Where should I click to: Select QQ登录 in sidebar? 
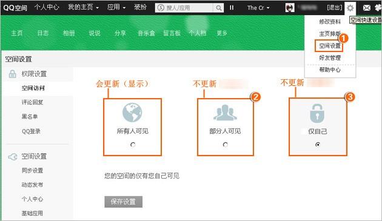pyautogui.click(x=31, y=131)
